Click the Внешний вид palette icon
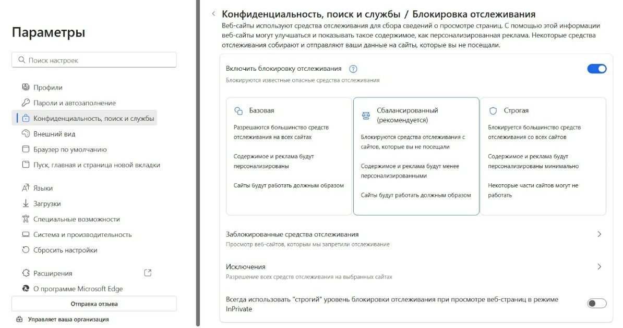Viewport: 623px width, 328px height. point(26,133)
